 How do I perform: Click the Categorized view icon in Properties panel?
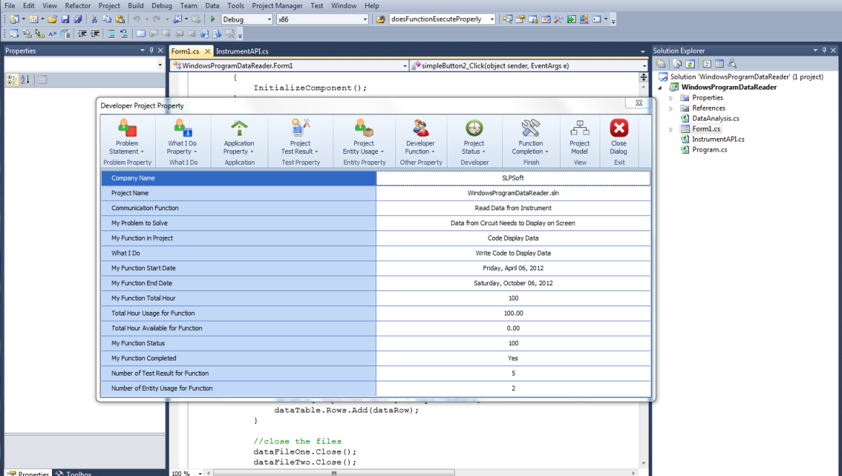12,79
